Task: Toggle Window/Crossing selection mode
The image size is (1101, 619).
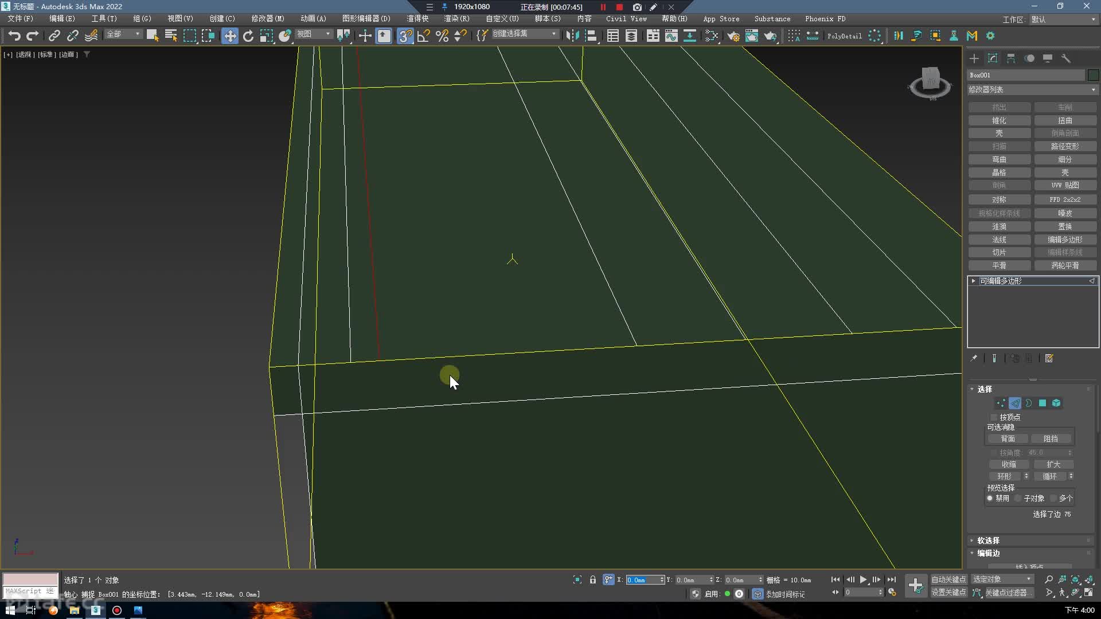Action: pyautogui.click(x=208, y=36)
